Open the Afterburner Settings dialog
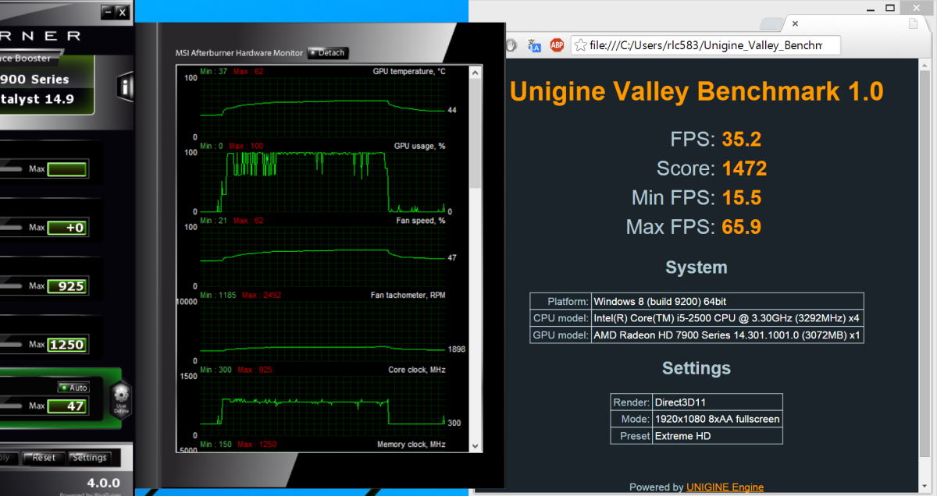 [x=89, y=458]
